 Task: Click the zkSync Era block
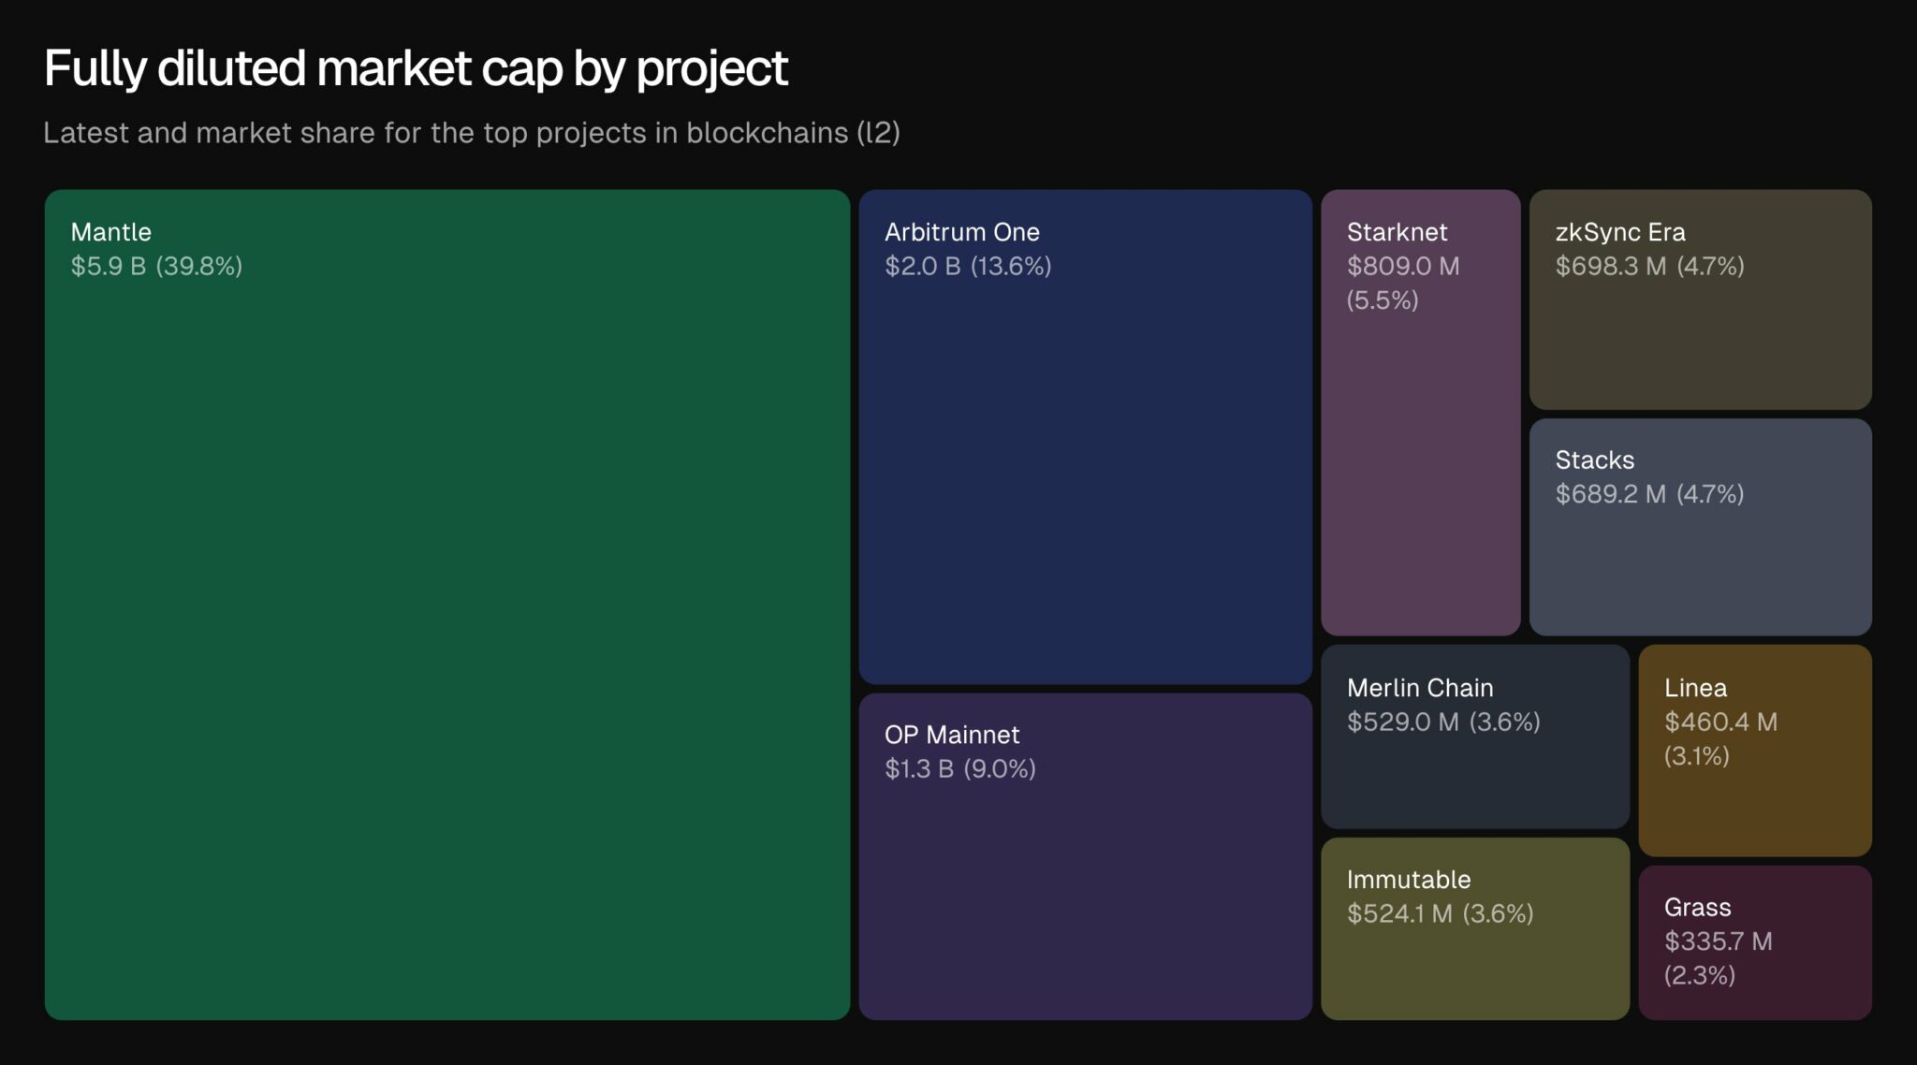coord(1700,299)
